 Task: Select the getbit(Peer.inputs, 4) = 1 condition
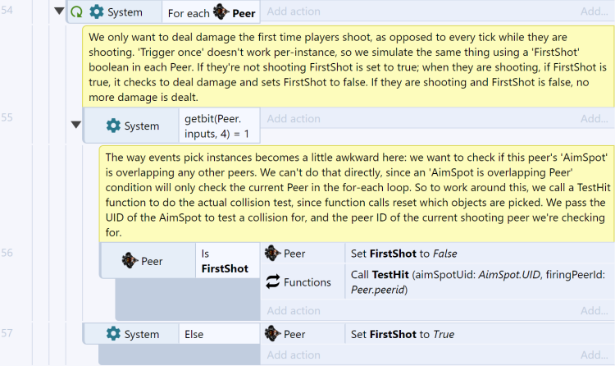pyautogui.click(x=219, y=126)
